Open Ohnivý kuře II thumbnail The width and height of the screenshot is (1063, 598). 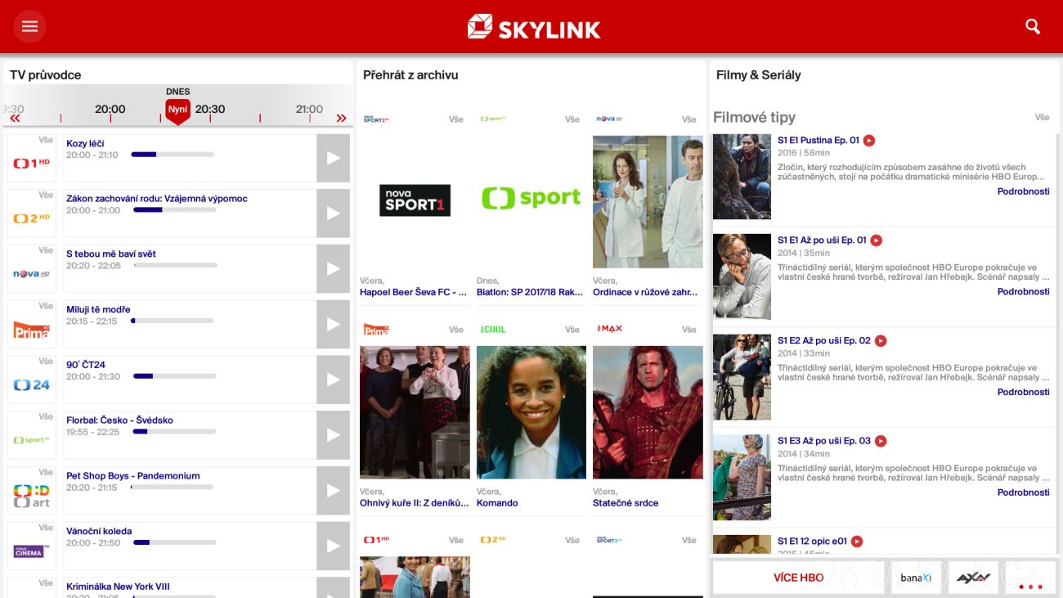(415, 412)
